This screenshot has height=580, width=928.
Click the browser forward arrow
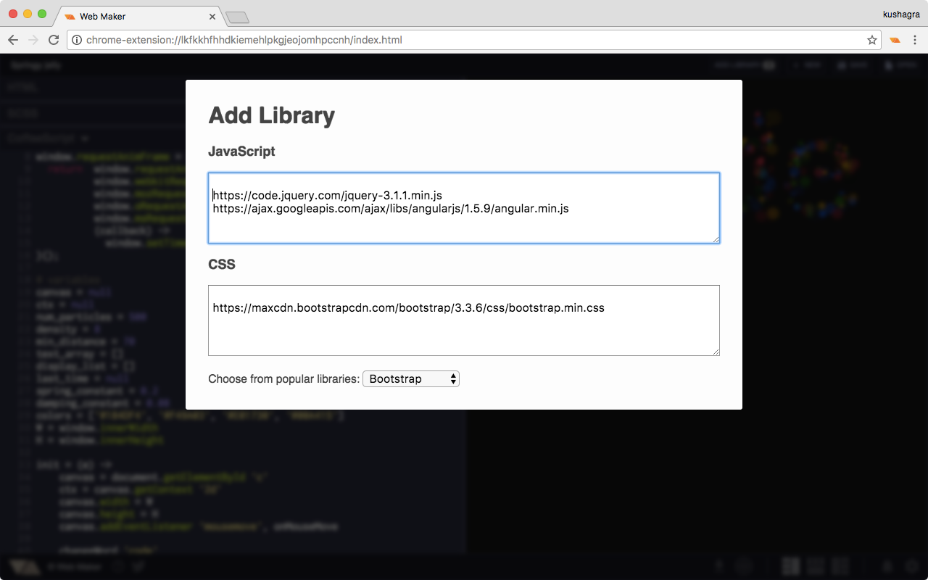(33, 40)
